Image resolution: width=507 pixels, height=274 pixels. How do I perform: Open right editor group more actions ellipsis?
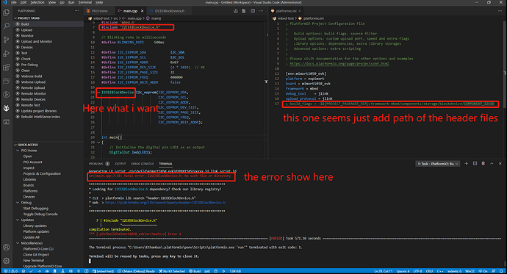500,11
